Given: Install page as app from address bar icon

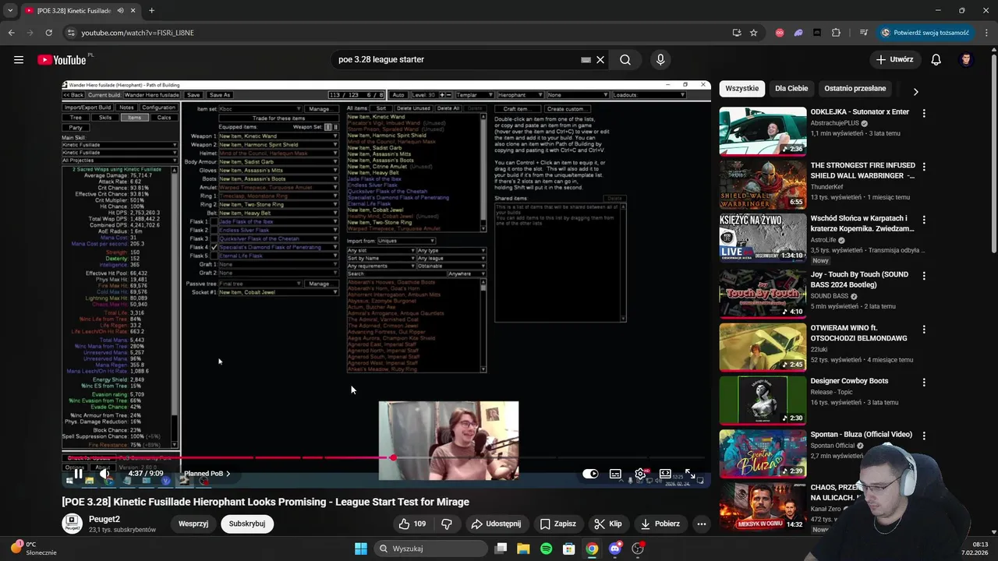Looking at the screenshot, I should point(737,33).
